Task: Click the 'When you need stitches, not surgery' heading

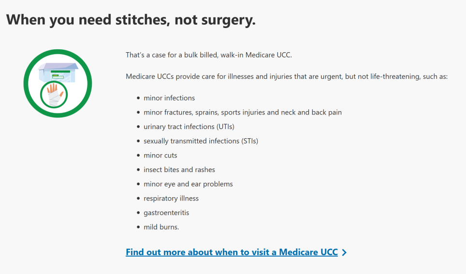Action: point(131,20)
